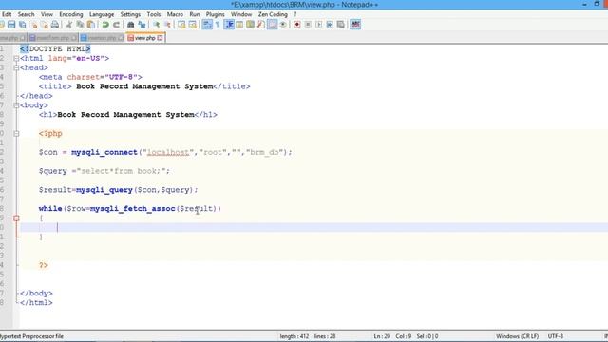Click the Save All toolbar icon
Viewport: 608px width, 342px height.
tap(22, 25)
